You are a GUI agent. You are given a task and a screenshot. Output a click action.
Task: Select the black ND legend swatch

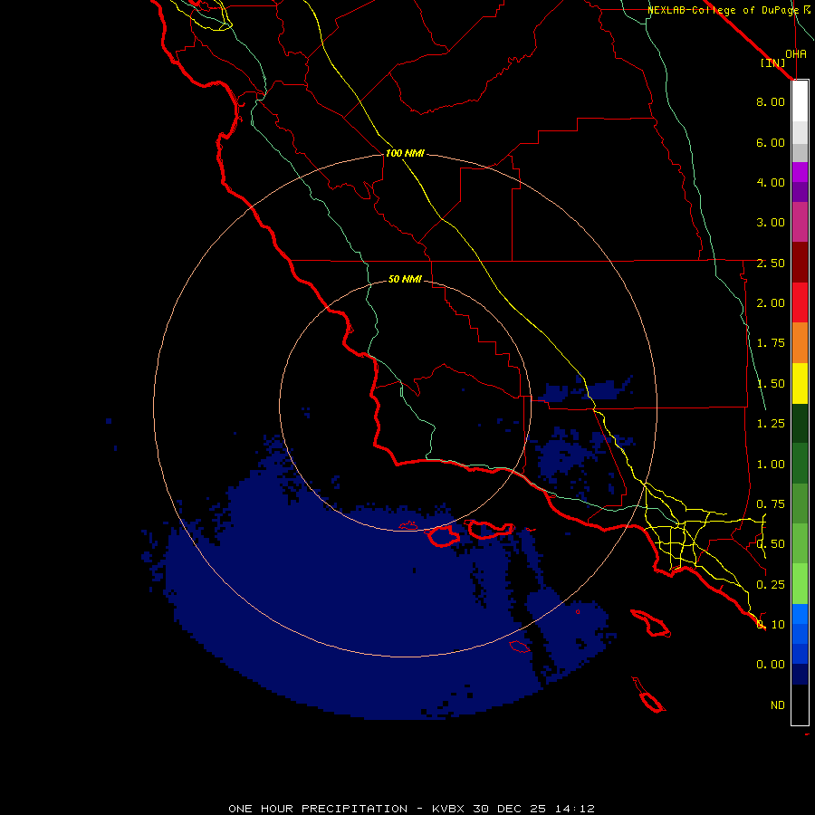(800, 705)
